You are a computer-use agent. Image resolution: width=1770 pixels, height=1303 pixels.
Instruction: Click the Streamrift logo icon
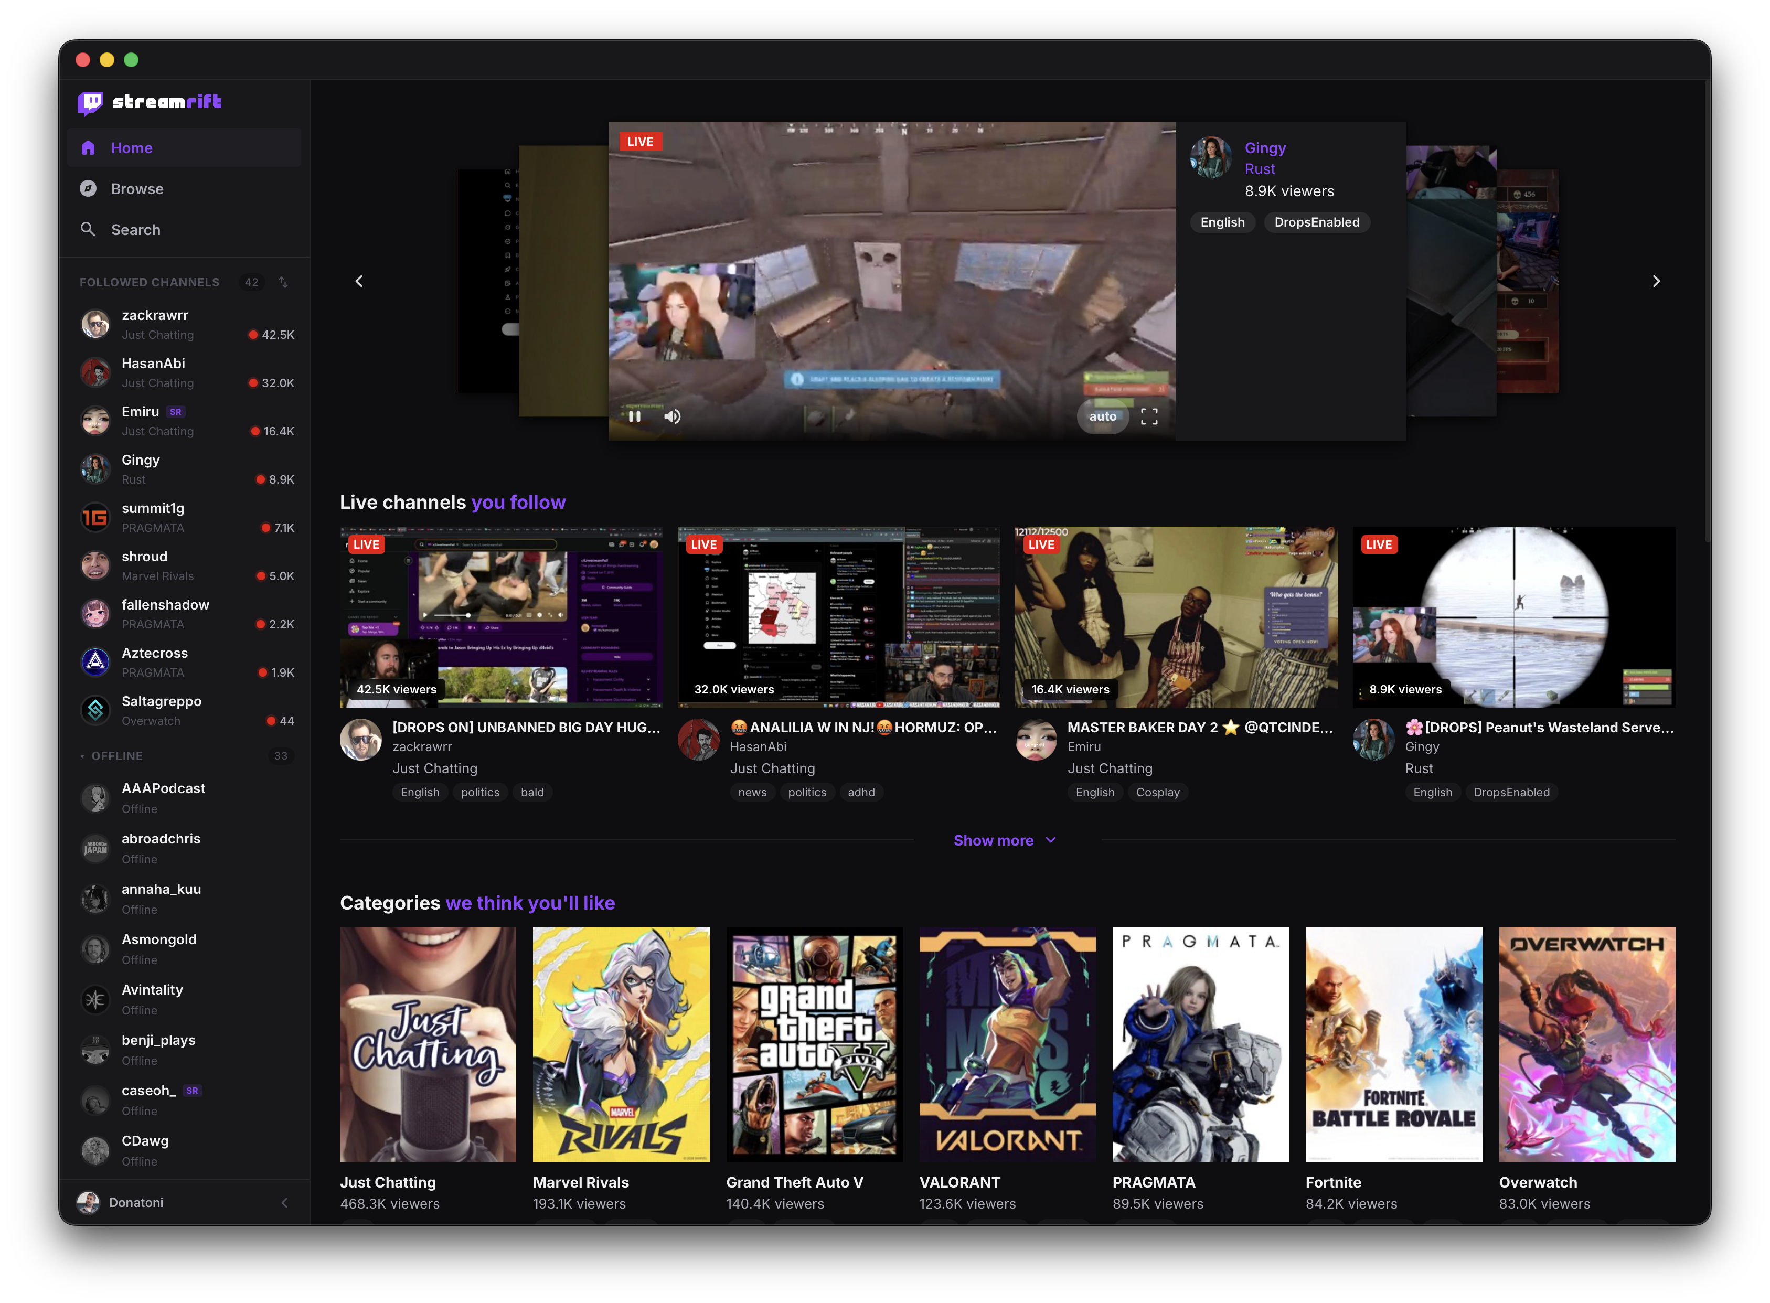pyautogui.click(x=90, y=102)
